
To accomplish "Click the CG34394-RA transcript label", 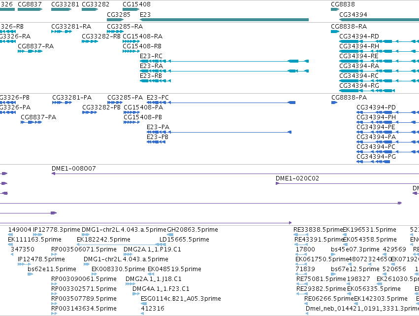I will point(359,66).
